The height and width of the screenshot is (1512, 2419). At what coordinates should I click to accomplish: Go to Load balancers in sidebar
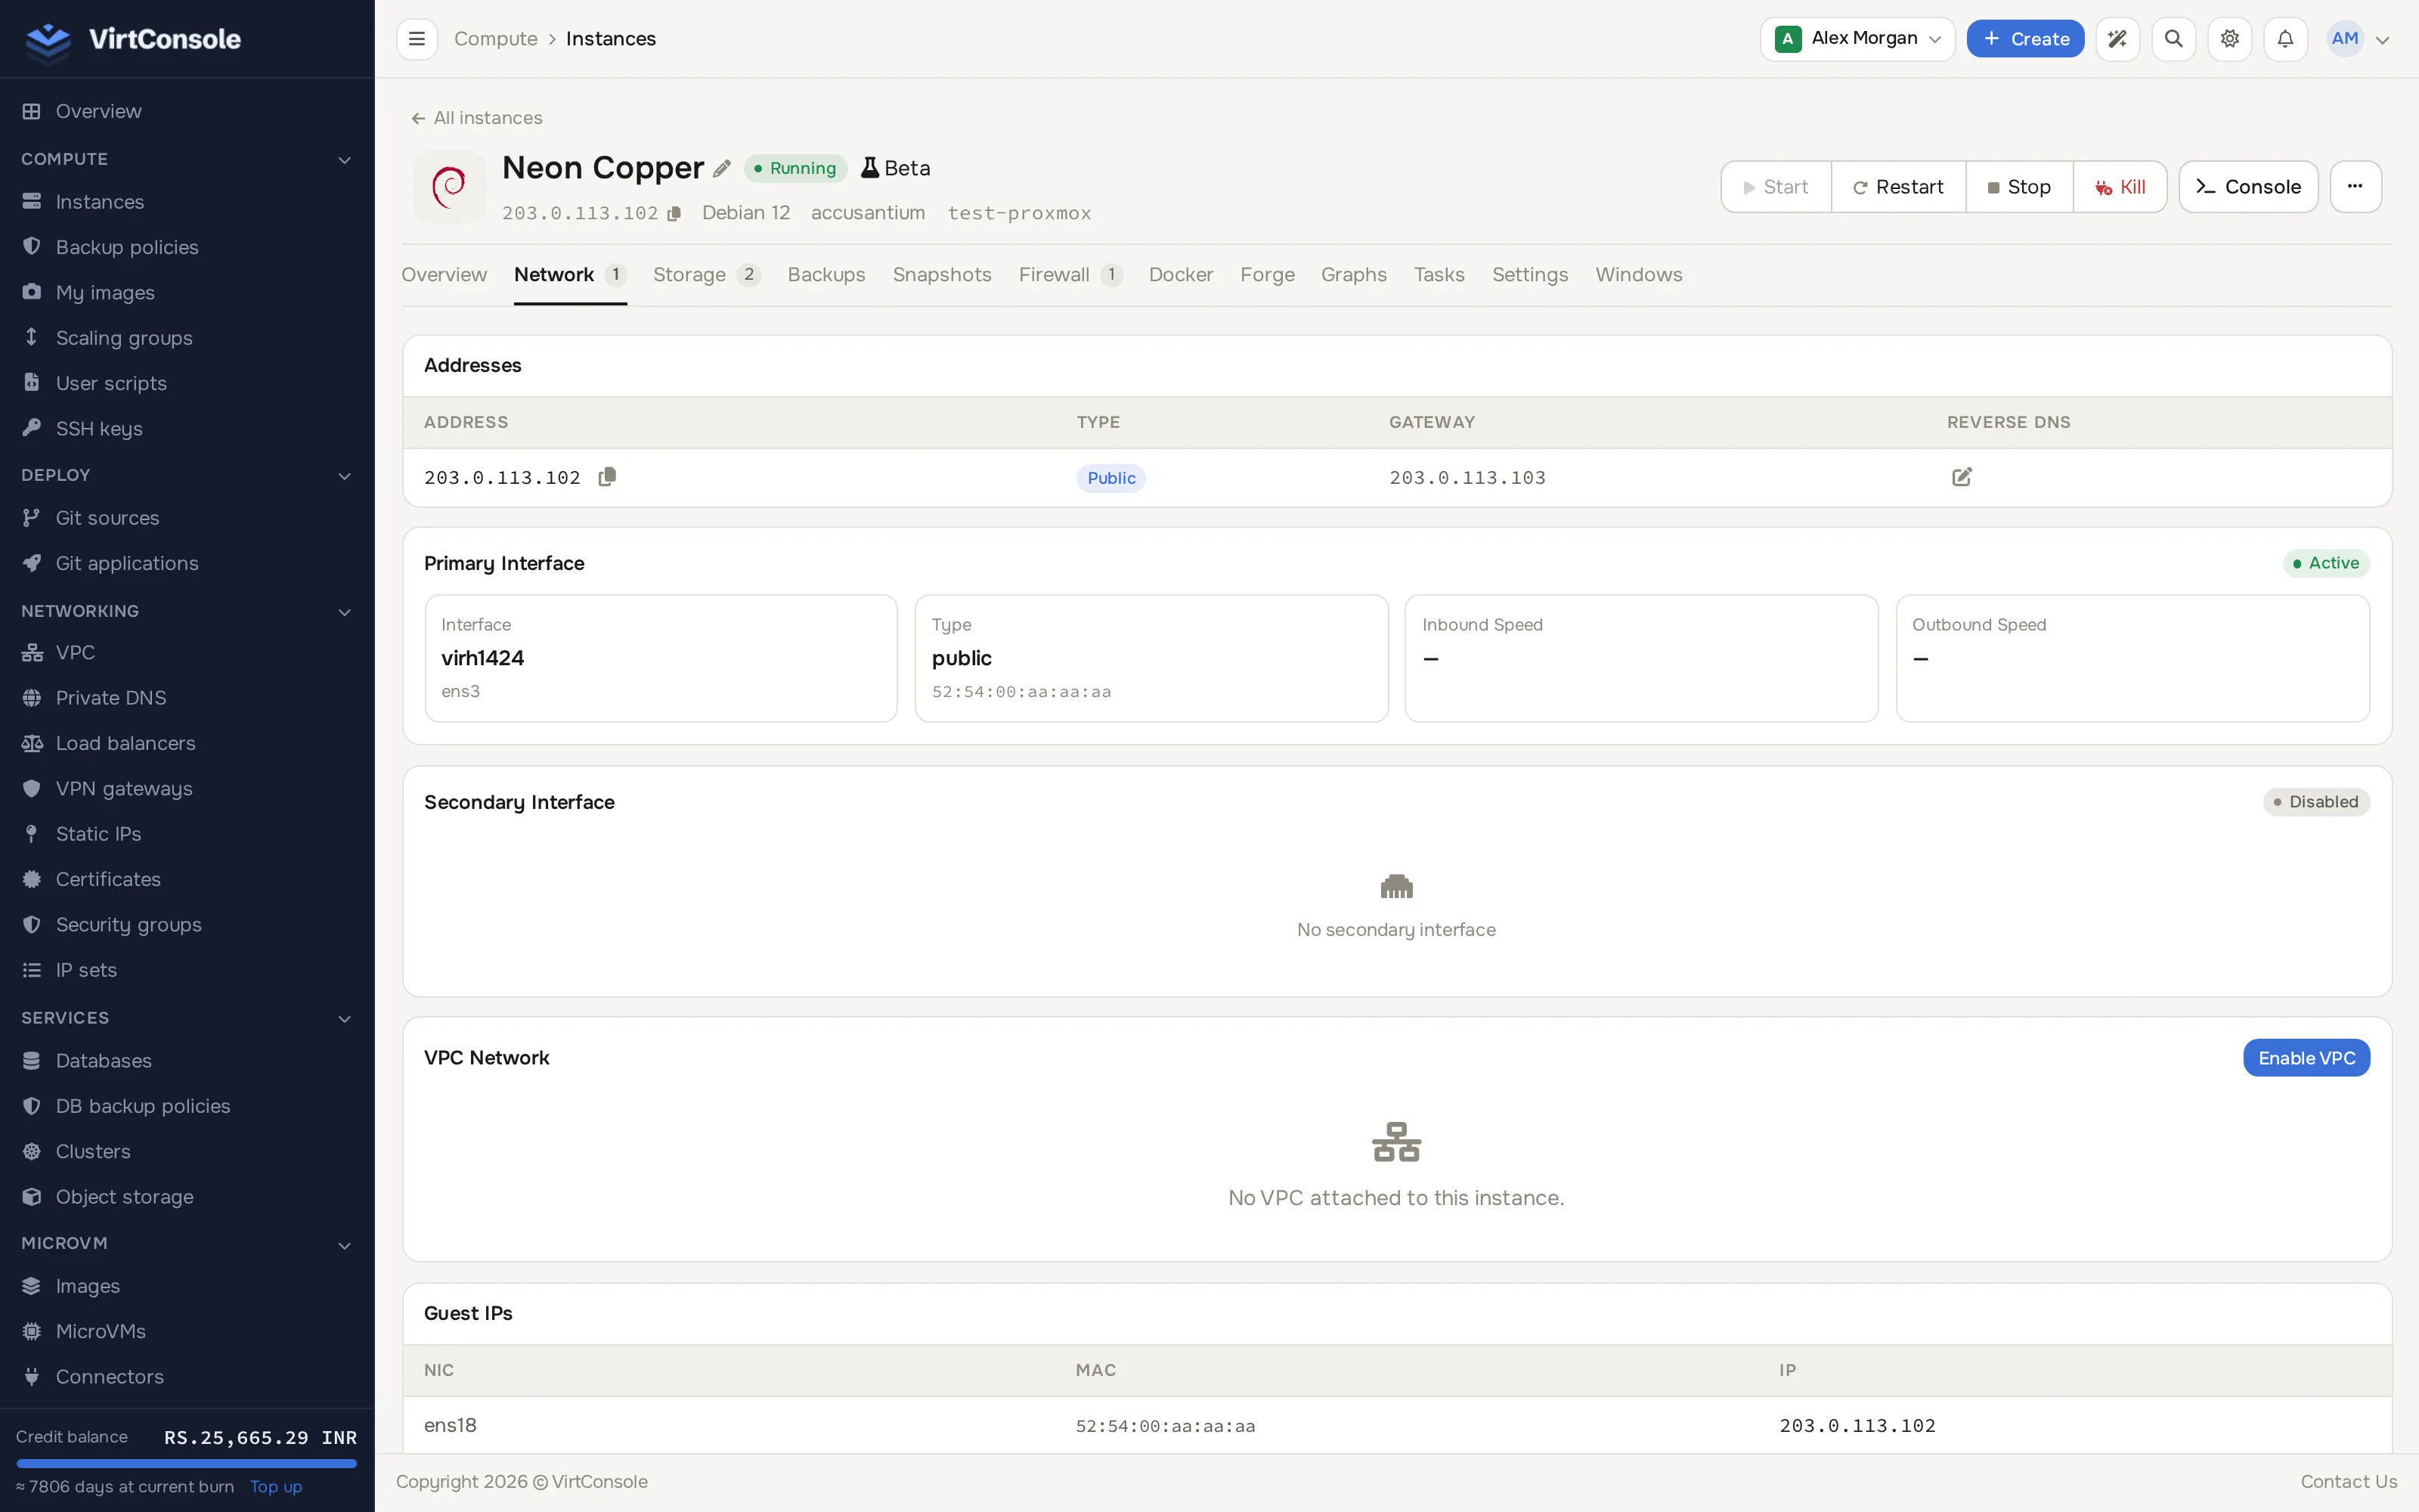pyautogui.click(x=125, y=743)
